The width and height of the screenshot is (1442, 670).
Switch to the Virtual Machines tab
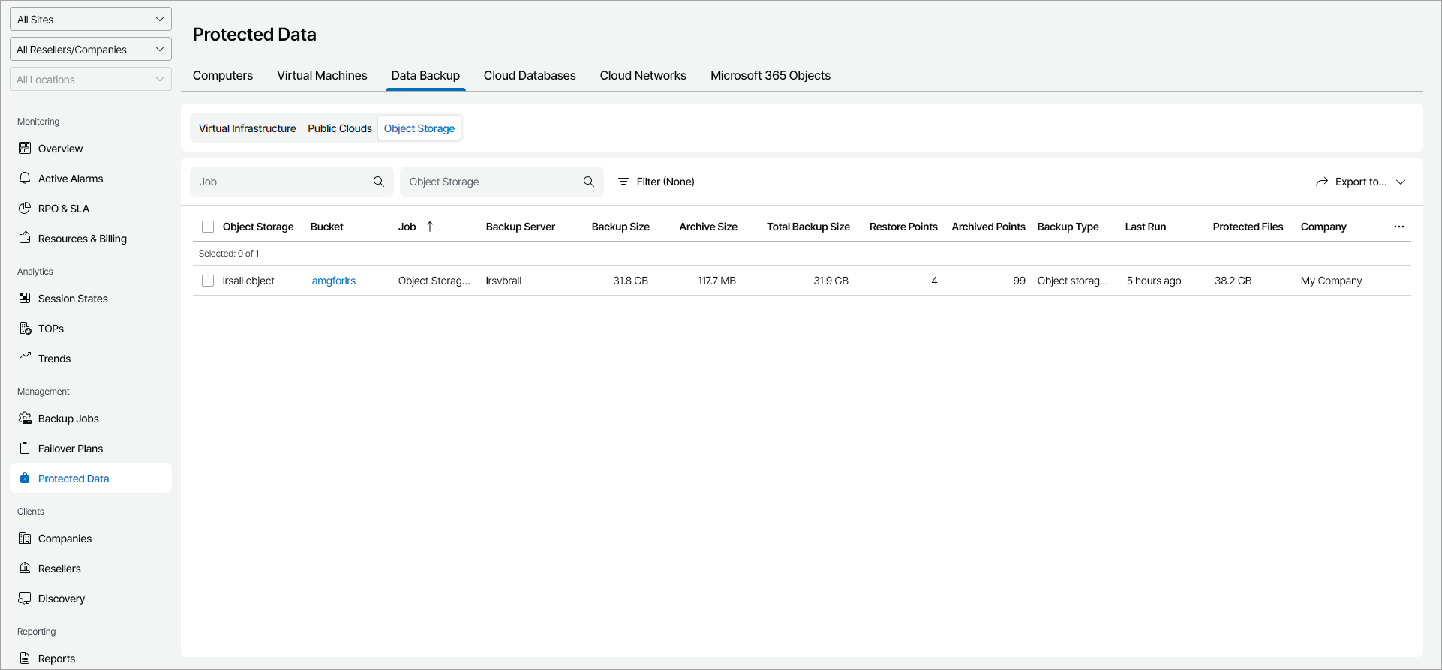322,75
